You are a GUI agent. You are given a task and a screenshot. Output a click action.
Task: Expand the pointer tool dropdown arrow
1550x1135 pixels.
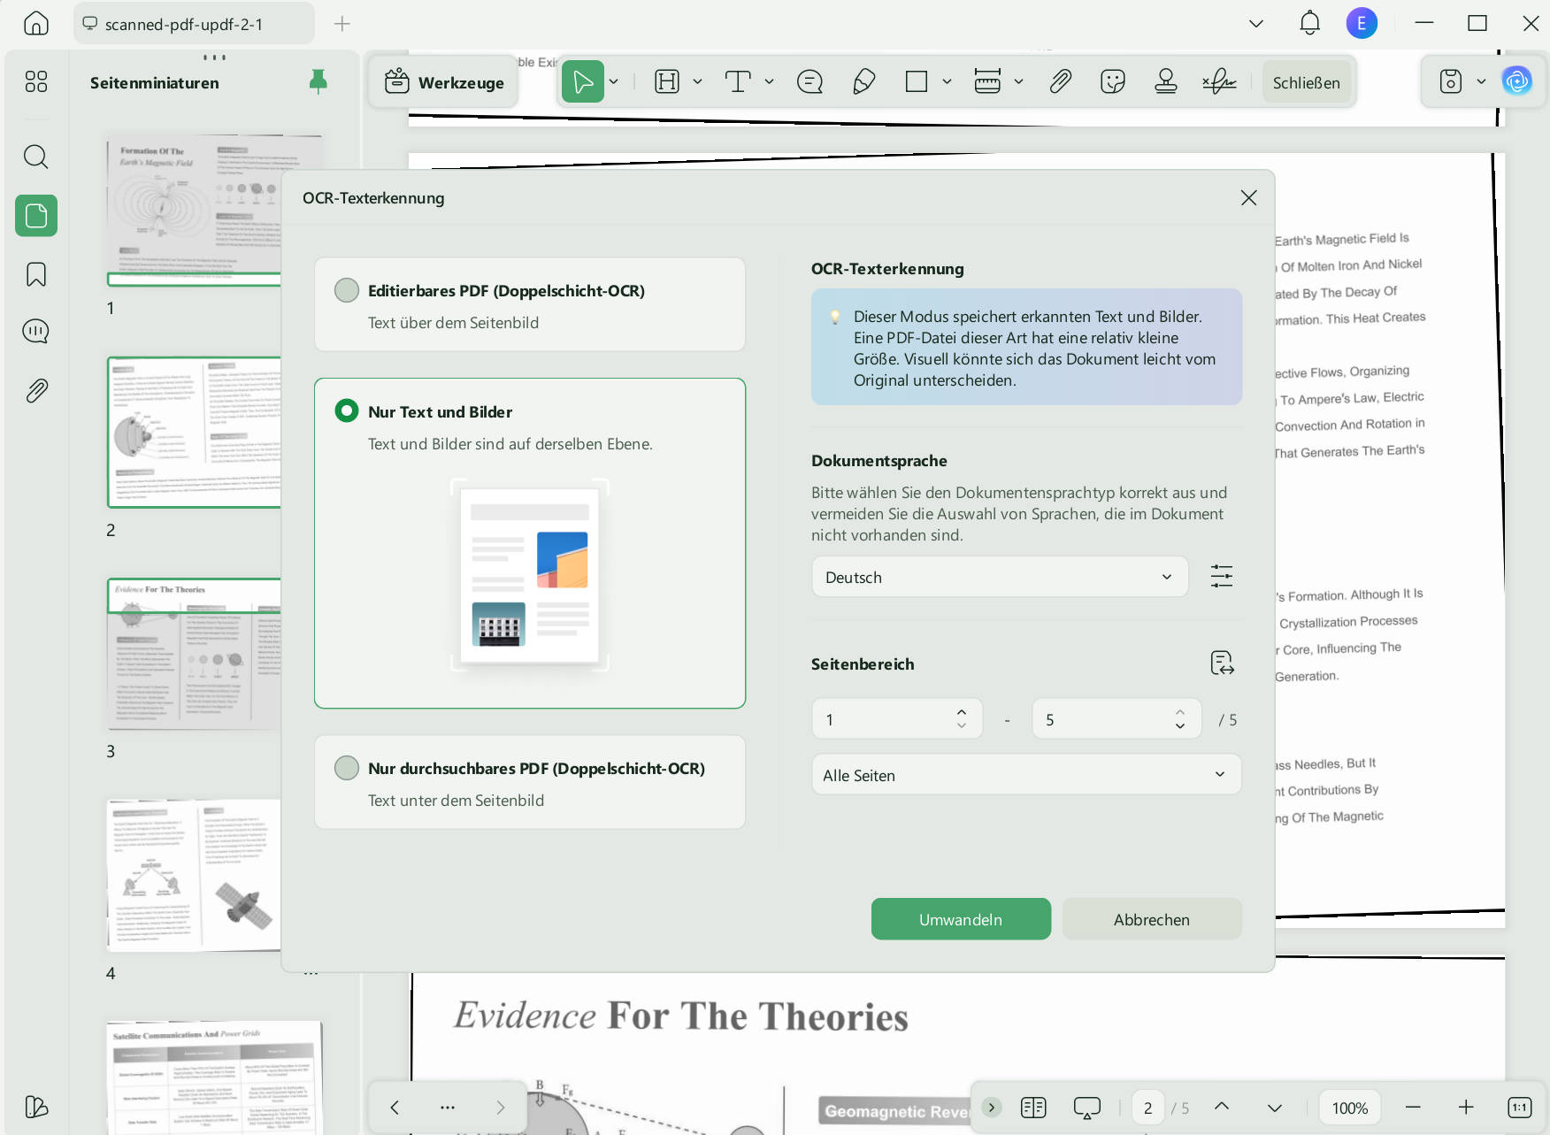tap(614, 82)
